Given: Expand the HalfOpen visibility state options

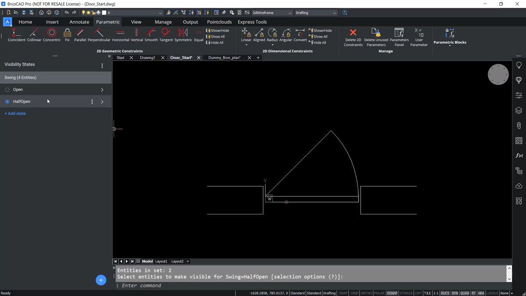Looking at the screenshot, I should click(102, 101).
